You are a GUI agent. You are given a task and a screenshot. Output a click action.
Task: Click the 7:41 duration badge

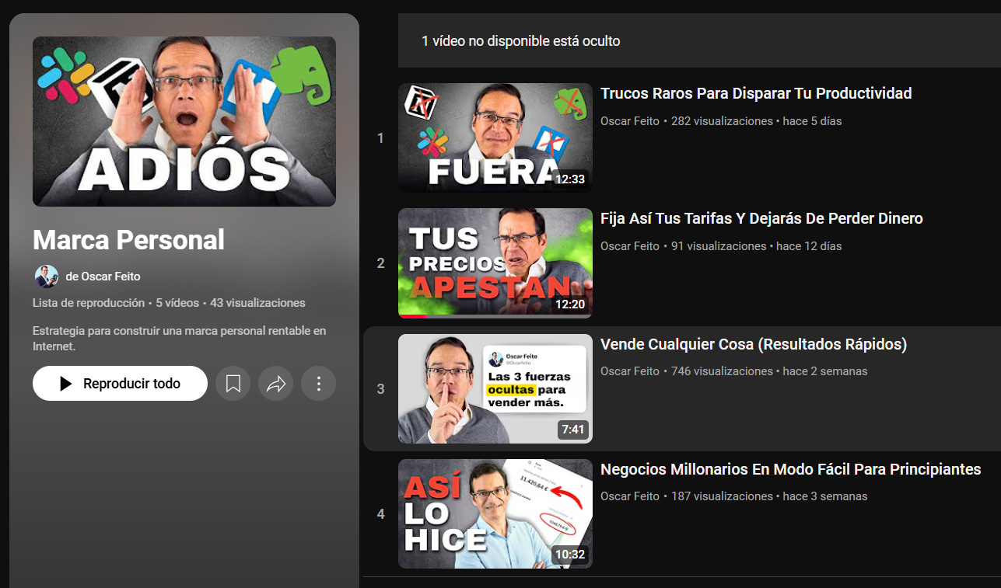click(x=572, y=430)
